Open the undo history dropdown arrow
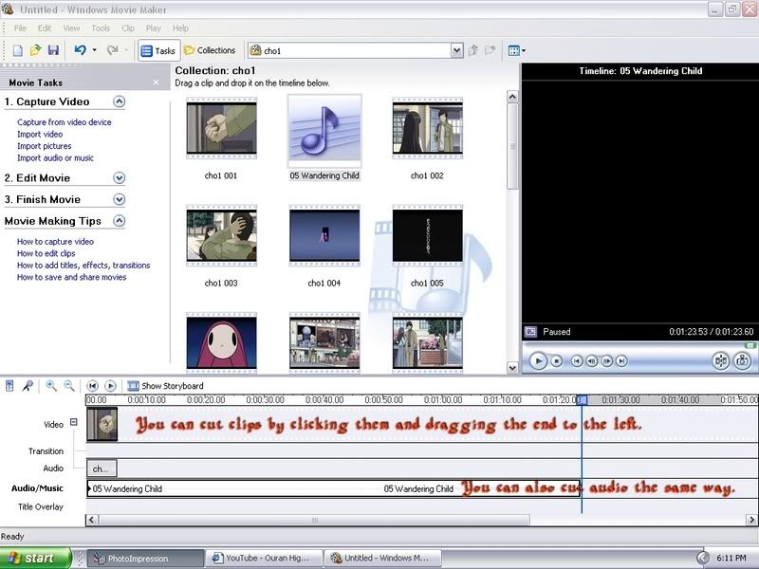759x569 pixels. tap(94, 50)
